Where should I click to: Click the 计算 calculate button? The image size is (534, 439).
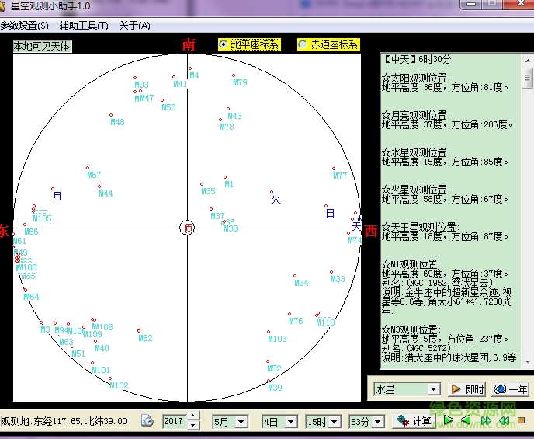[414, 421]
